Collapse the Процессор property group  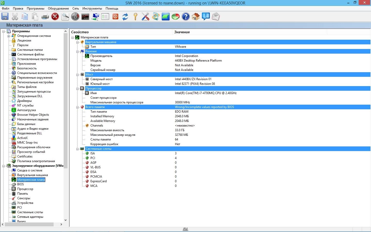pos(77,88)
